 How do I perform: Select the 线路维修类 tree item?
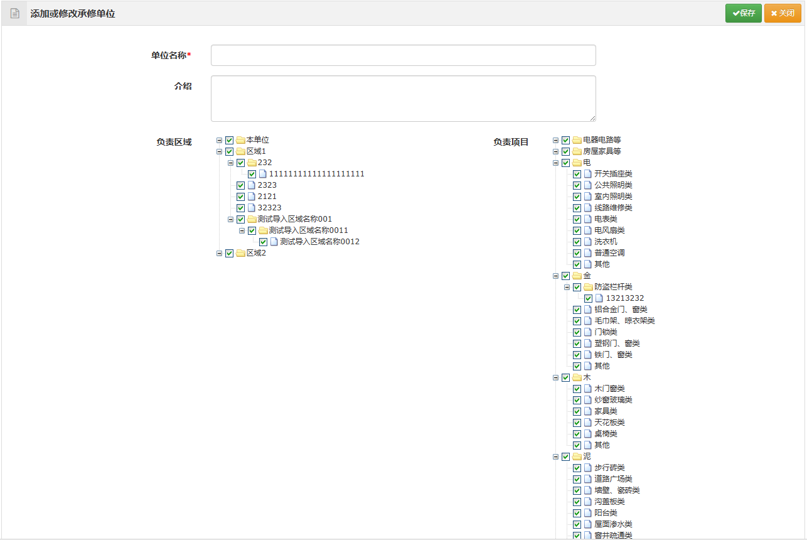coord(613,208)
